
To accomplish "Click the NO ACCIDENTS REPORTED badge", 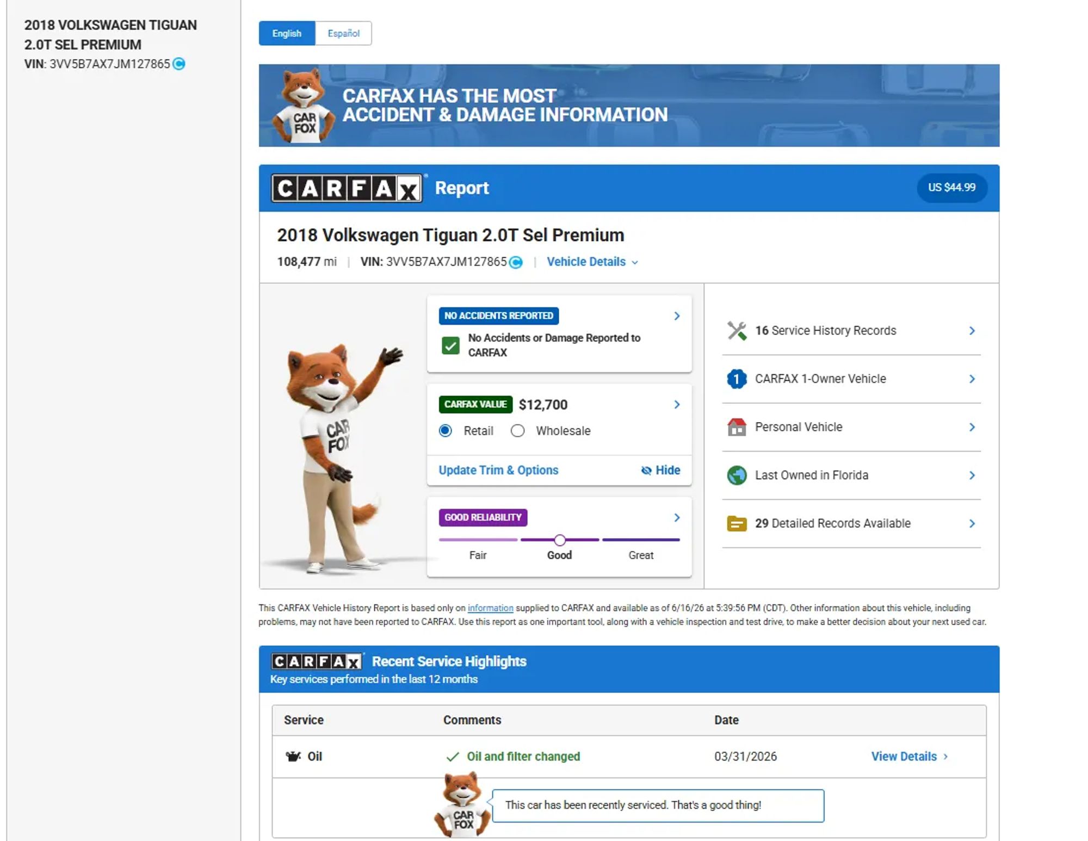I will (x=498, y=316).
